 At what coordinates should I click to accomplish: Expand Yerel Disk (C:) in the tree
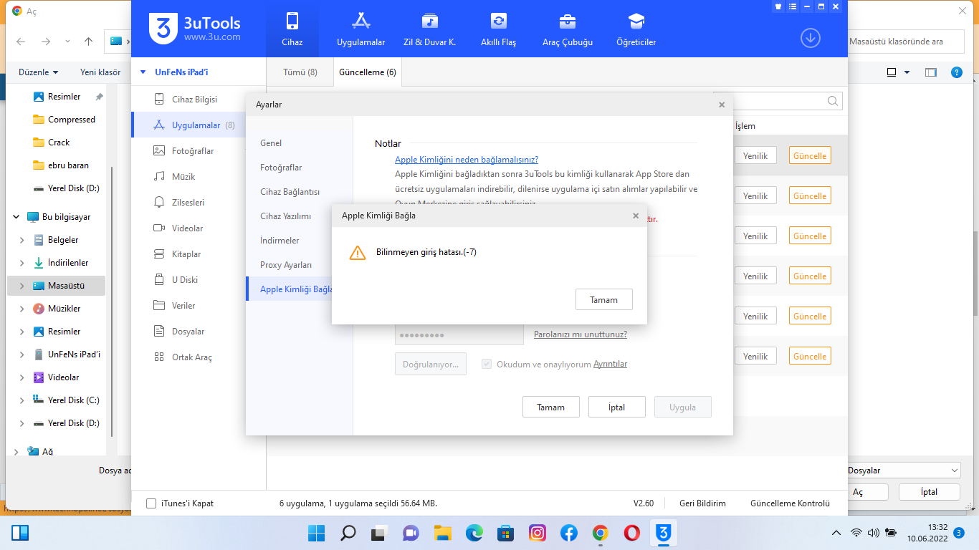tap(22, 400)
